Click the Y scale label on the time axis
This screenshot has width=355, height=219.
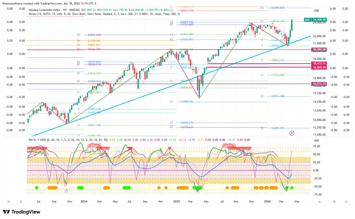pyautogui.click(x=8, y=201)
